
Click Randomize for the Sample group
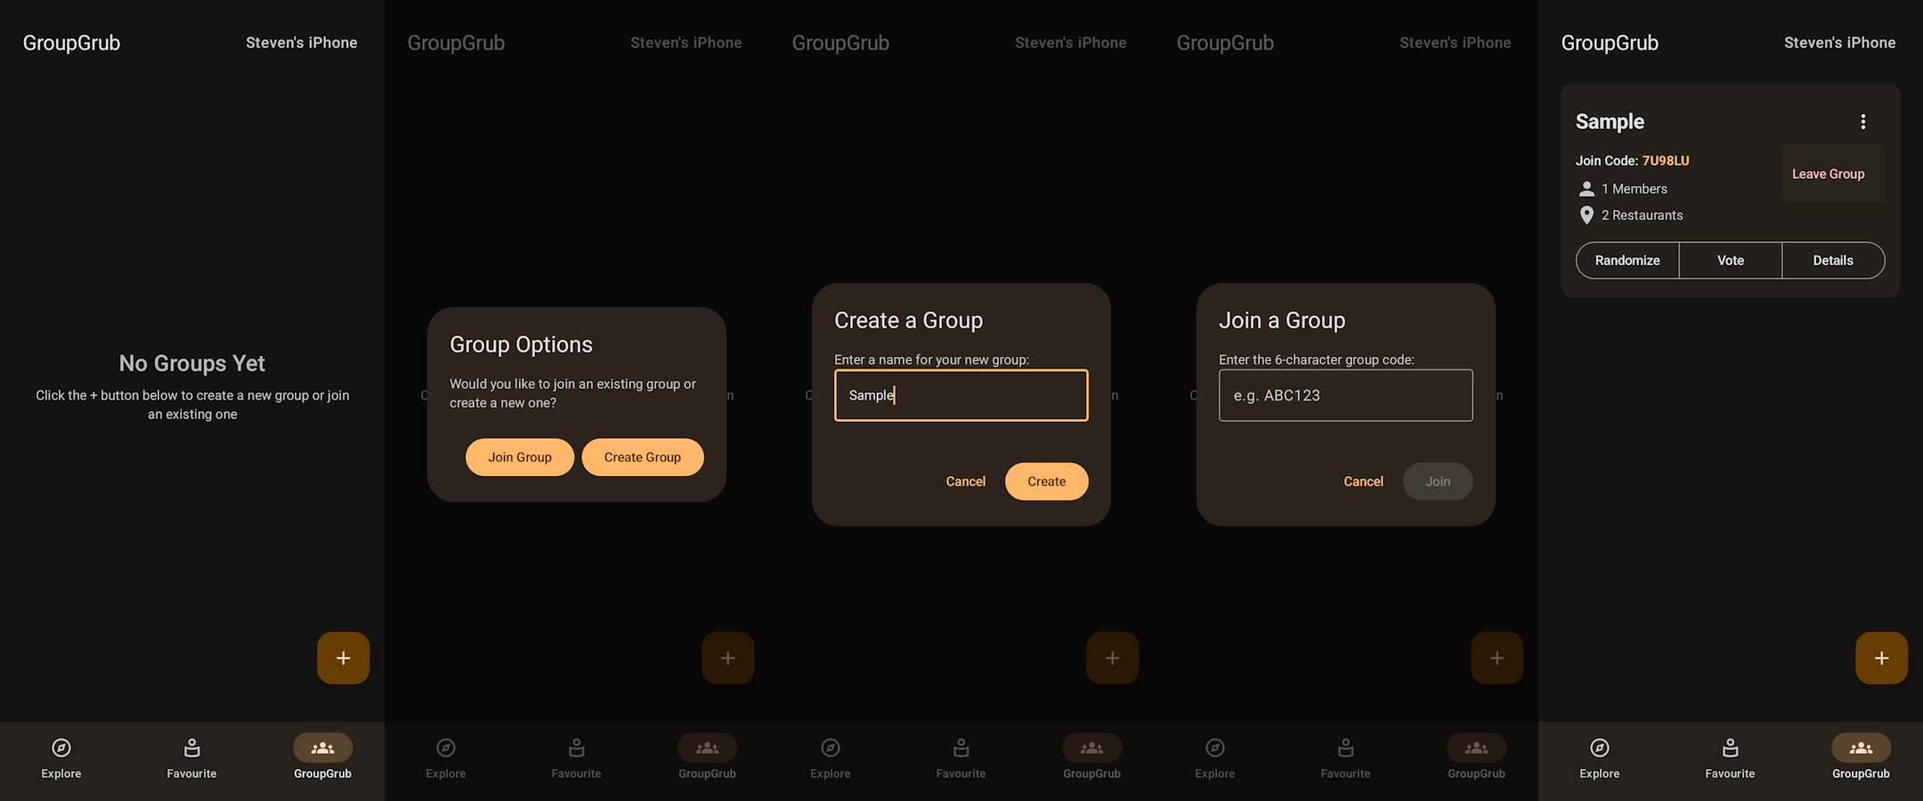point(1627,260)
